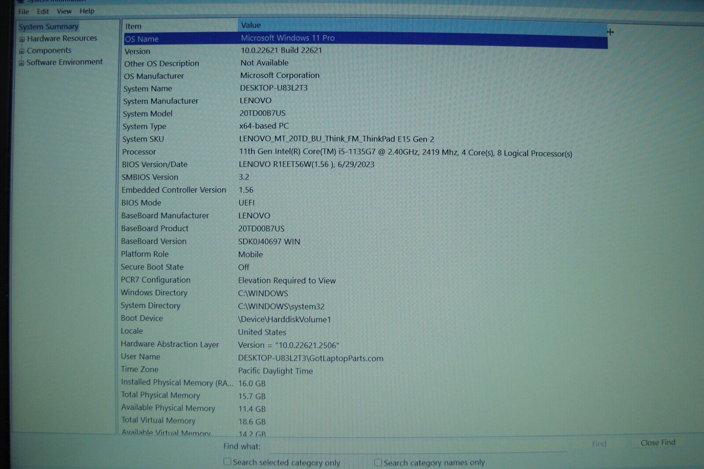This screenshot has width=704, height=469.
Task: Select the Components tree item
Action: coord(49,51)
